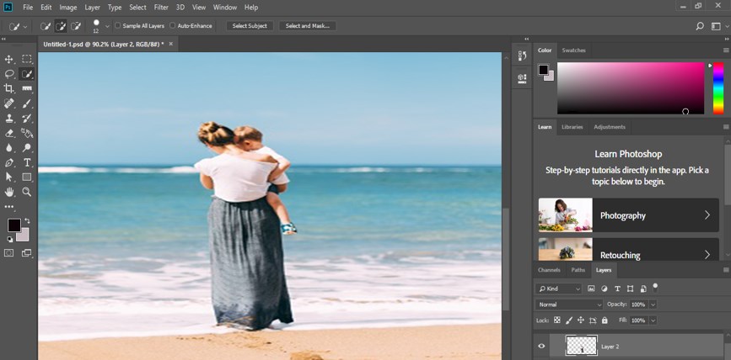The width and height of the screenshot is (731, 360).
Task: Click the Select Subject button
Action: pos(250,26)
